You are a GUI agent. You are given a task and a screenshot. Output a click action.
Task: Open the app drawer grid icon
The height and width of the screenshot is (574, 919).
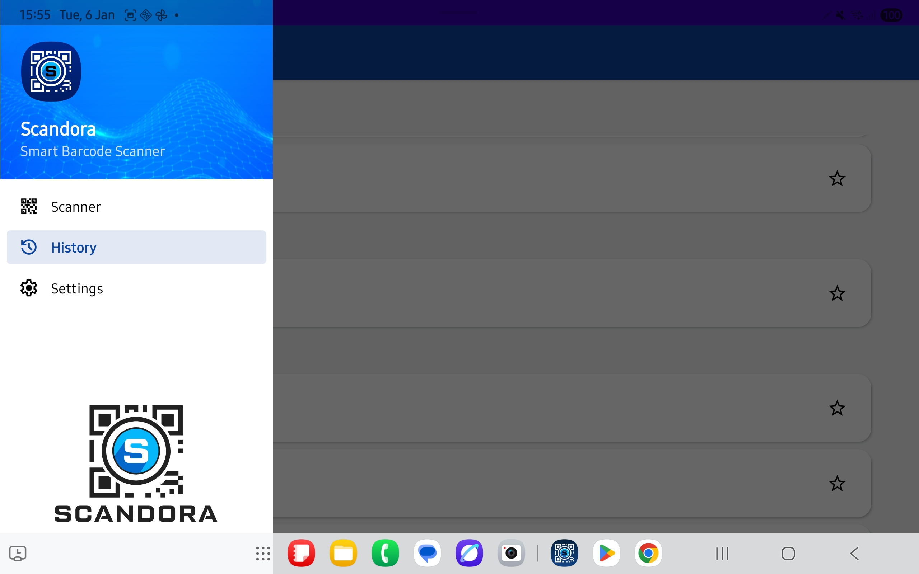263,554
